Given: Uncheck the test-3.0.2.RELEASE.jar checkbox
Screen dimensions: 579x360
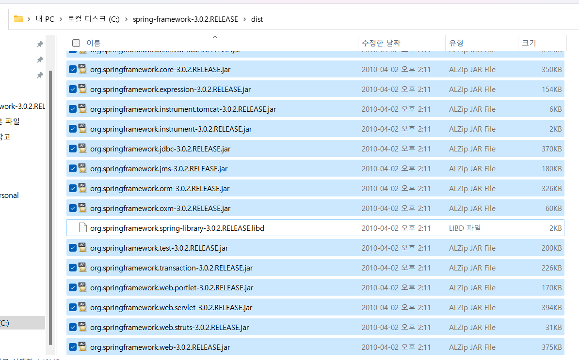Looking at the screenshot, I should click(73, 248).
